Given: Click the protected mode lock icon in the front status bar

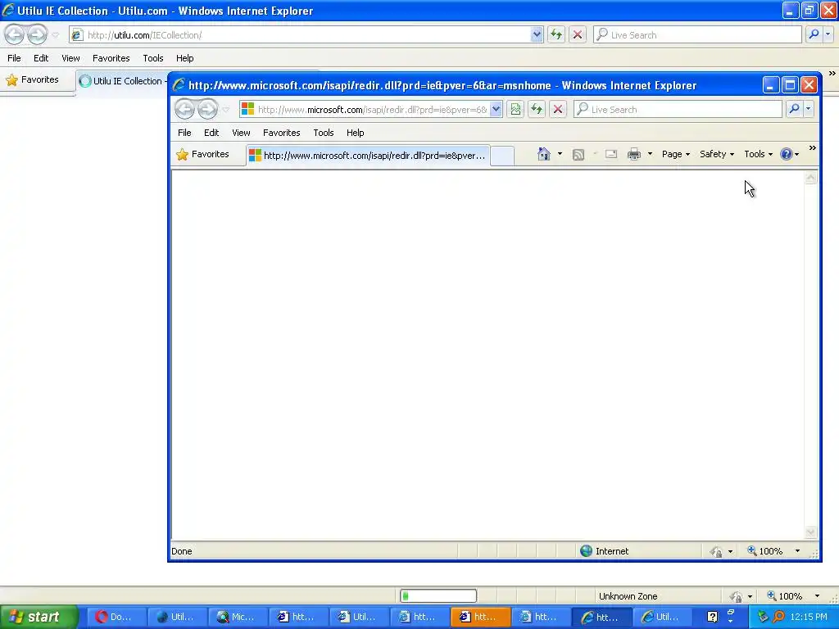Looking at the screenshot, I should (x=716, y=551).
